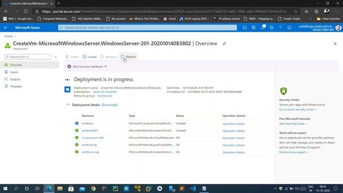The image size is (343, 193).
Task: Expand the bookmarks bar overflow chevron
Action: coord(310,19)
